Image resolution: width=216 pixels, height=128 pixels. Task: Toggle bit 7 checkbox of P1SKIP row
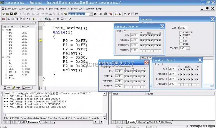[179, 84]
